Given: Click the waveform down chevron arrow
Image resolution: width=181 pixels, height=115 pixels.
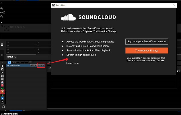Looking at the screenshot, I should tap(2, 22).
